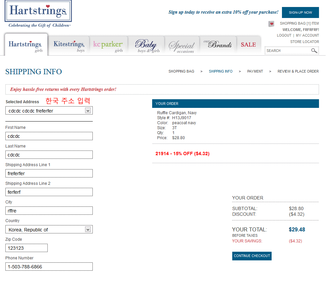This screenshot has width=329, height=302.
Task: Focus the Zip Code input field
Action: click(27, 248)
